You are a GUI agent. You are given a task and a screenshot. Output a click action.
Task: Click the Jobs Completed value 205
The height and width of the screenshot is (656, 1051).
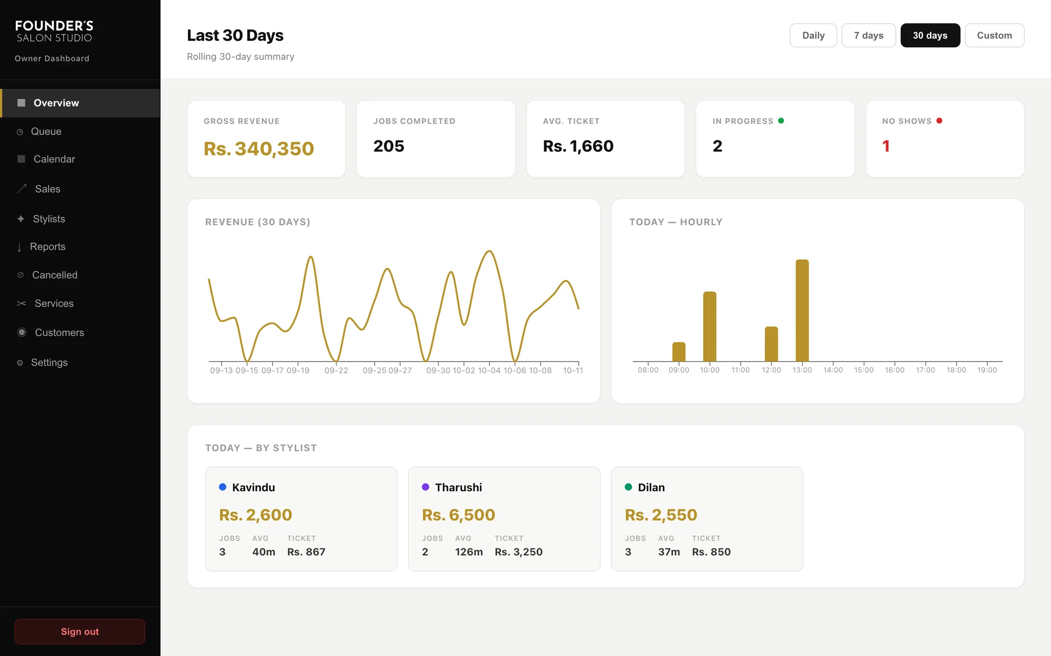(x=388, y=146)
